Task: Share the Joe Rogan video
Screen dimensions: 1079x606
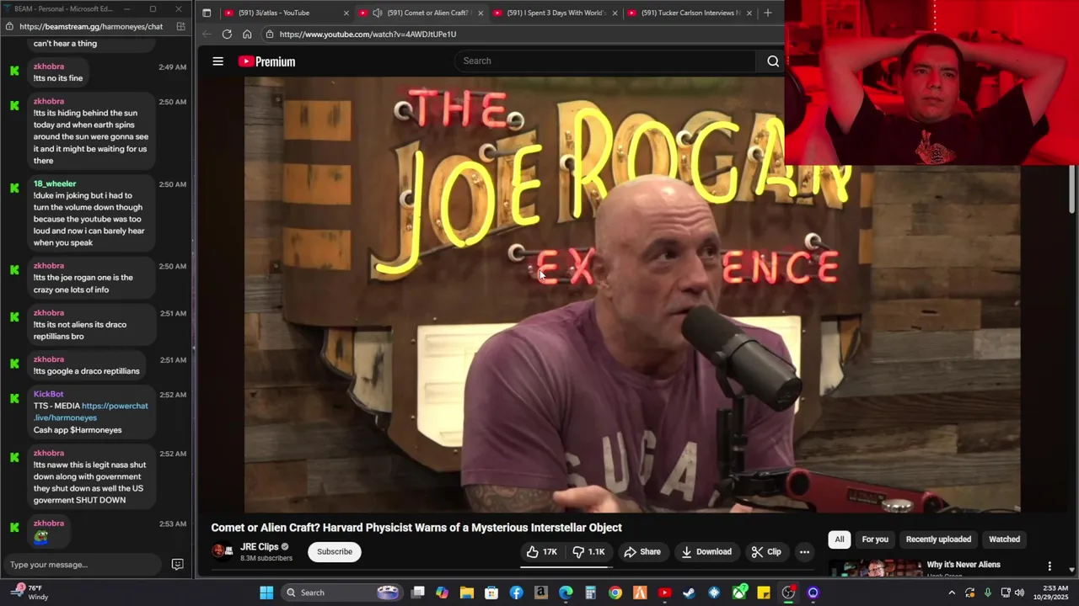Action: [642, 552]
